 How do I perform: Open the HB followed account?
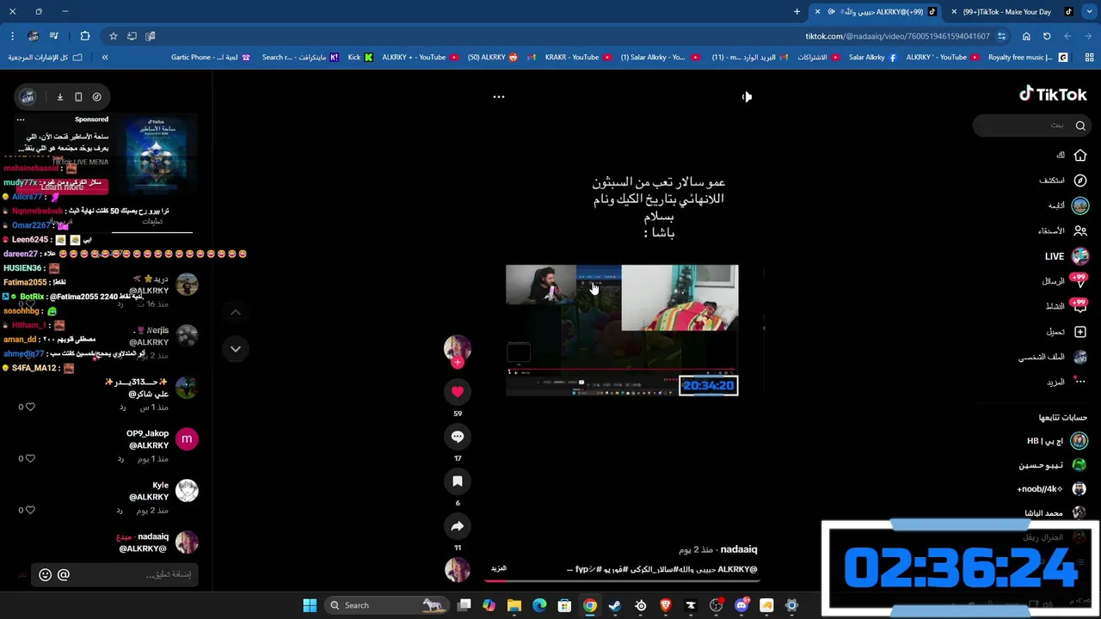pyautogui.click(x=1057, y=441)
